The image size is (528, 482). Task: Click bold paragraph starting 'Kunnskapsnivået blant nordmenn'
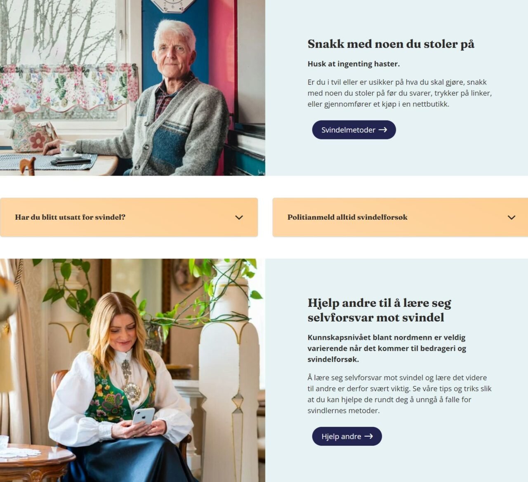tap(387, 348)
